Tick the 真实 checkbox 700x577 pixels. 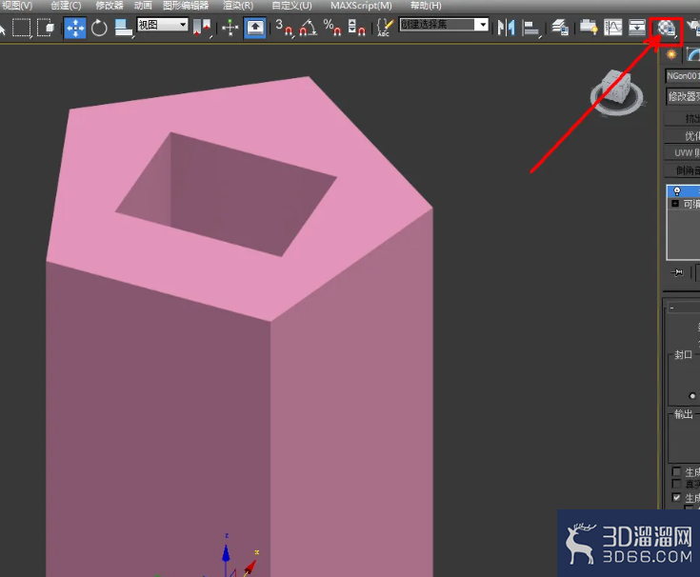coord(676,484)
